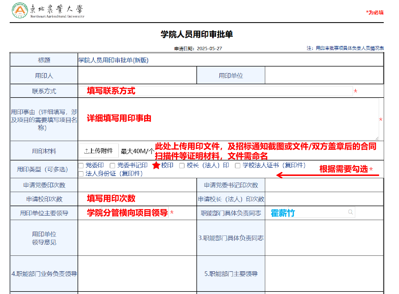This screenshot has height=294, width=399.
Task: Enable the 党委书记印 checkbox
Action: coord(112,166)
